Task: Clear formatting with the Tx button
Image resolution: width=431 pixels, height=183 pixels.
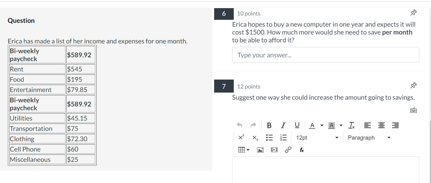Action: click(352, 125)
